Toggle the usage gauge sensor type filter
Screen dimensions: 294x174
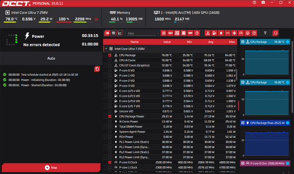(248, 33)
